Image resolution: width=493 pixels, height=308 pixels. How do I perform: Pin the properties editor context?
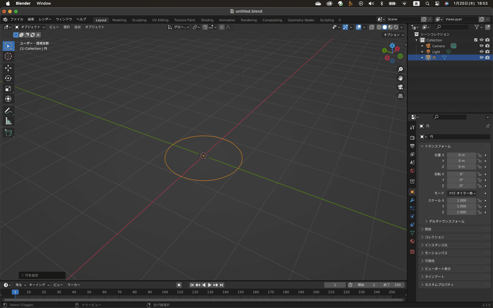coord(488,126)
